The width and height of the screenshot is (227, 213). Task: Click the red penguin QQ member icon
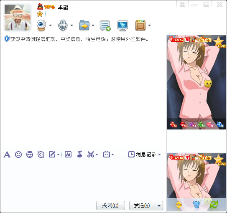(x=40, y=7)
